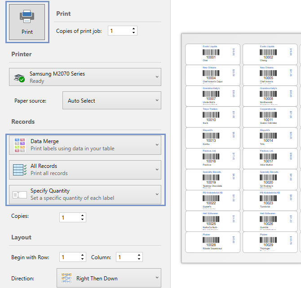
Task: Select barcode label 10029 Thüringer in preview
Action: click(270, 242)
